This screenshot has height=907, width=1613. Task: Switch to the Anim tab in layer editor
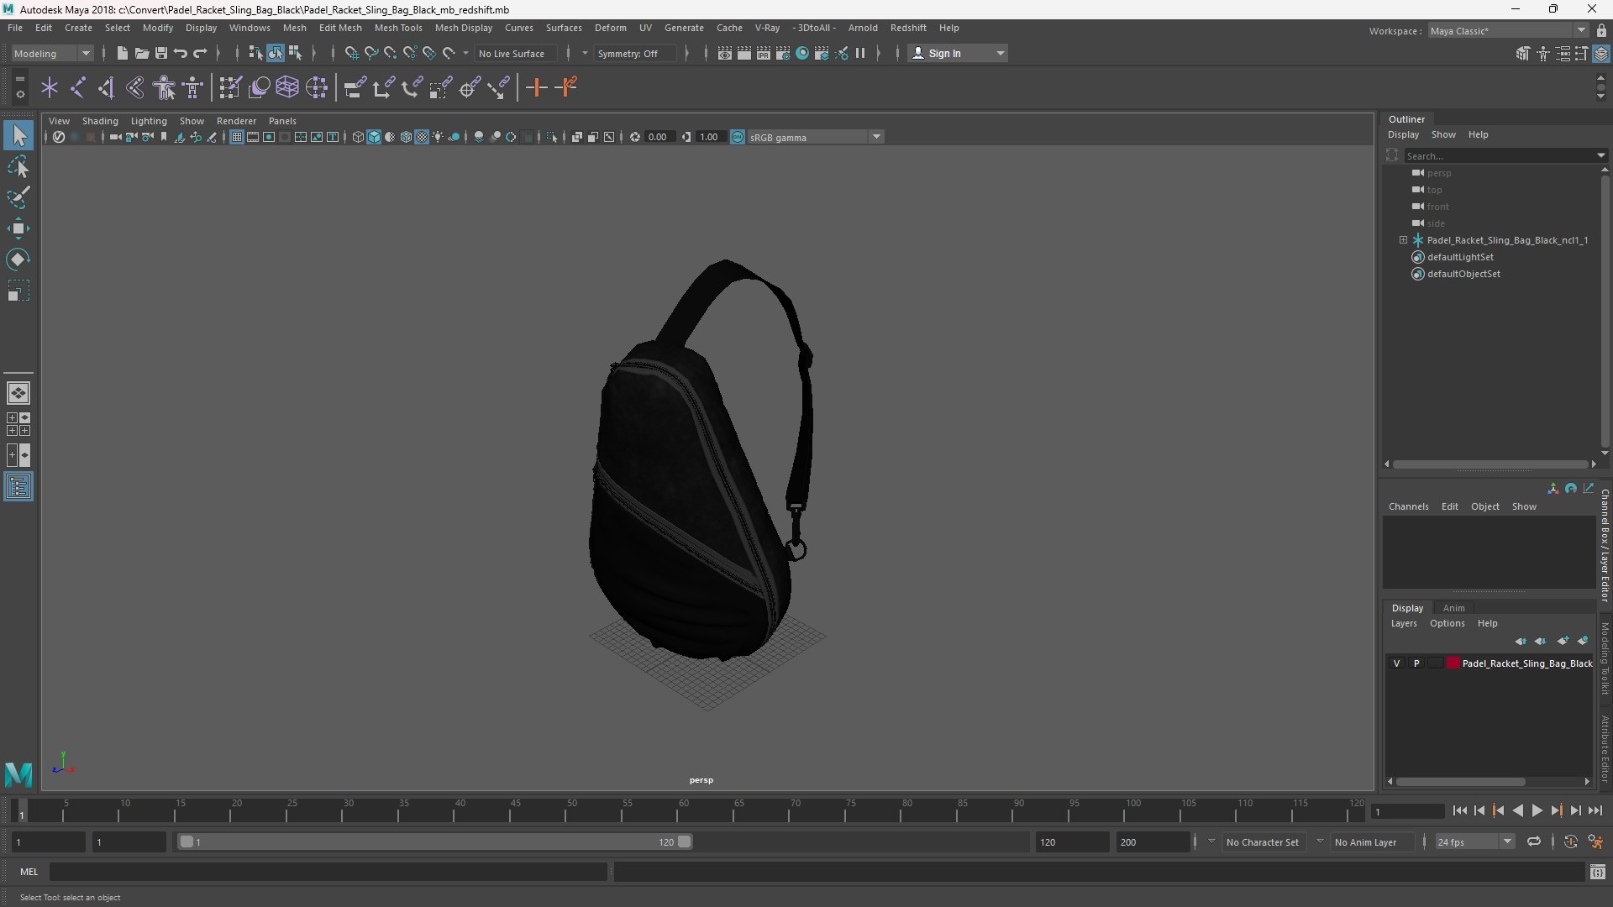click(1453, 608)
